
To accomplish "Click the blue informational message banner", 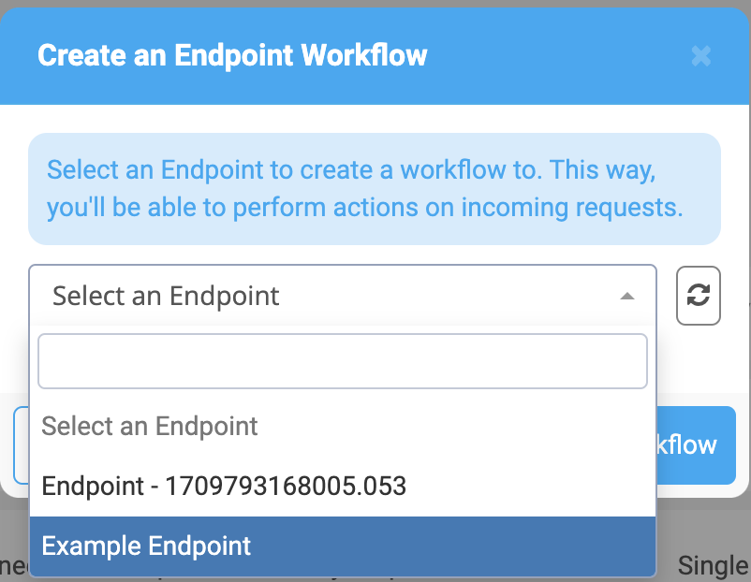I will point(375,189).
